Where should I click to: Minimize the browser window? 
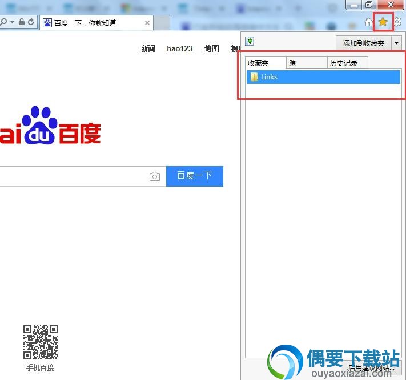[x=354, y=5]
